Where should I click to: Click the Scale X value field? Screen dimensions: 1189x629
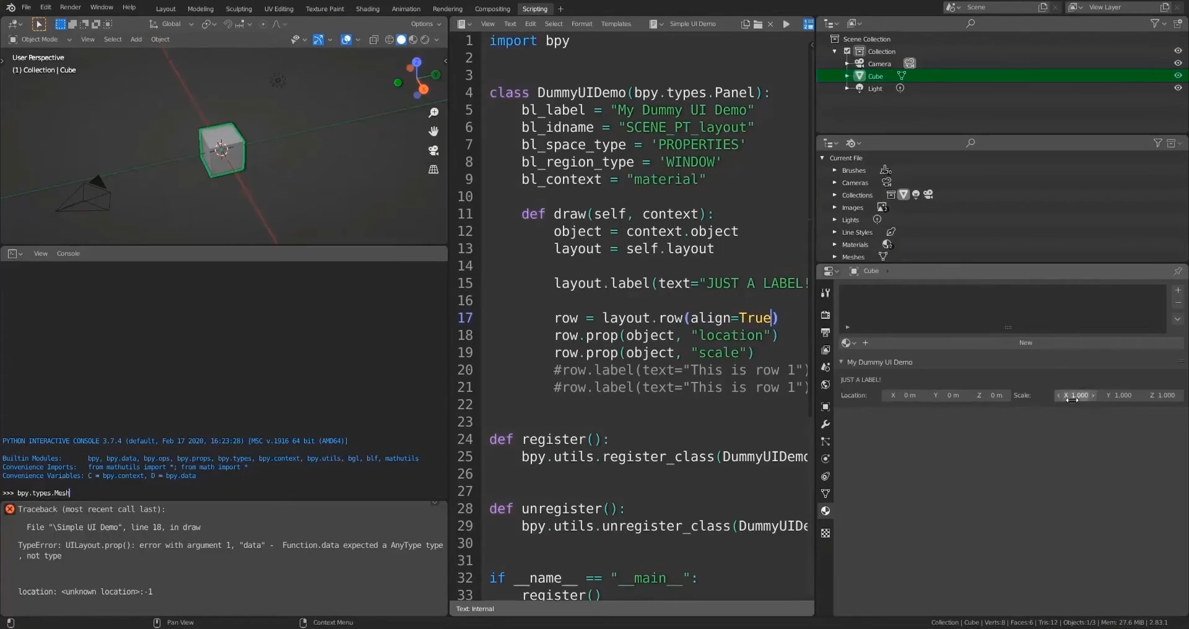click(x=1076, y=396)
